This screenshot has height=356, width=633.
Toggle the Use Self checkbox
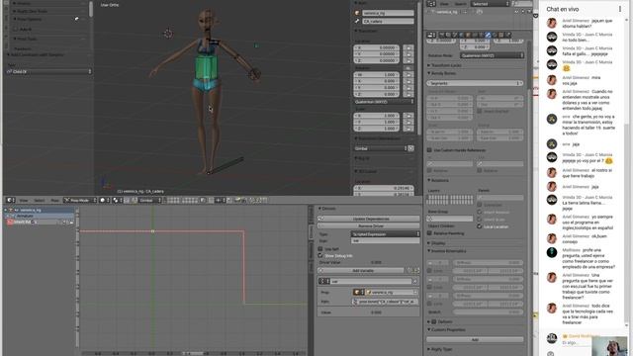coord(320,249)
